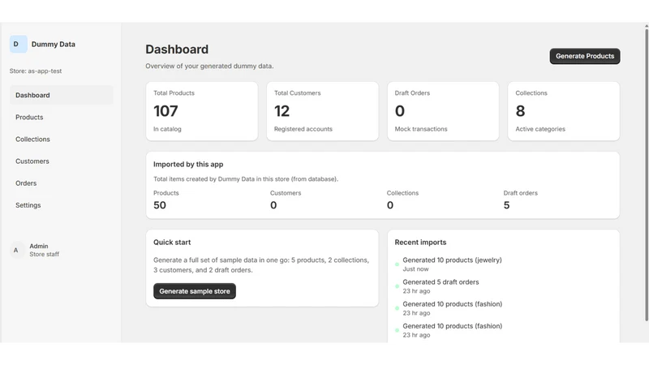Click the Dummy Data app title
Viewport: 649px width, 365px height.
coord(54,45)
